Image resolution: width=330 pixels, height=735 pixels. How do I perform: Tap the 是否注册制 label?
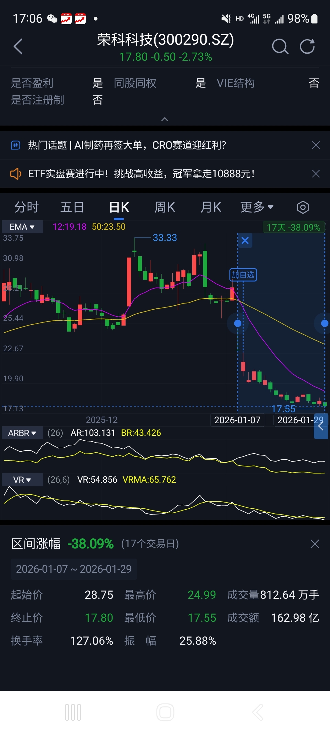click(37, 100)
